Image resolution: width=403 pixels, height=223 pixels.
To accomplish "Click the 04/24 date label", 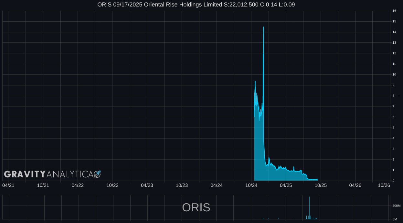I will point(217,185).
